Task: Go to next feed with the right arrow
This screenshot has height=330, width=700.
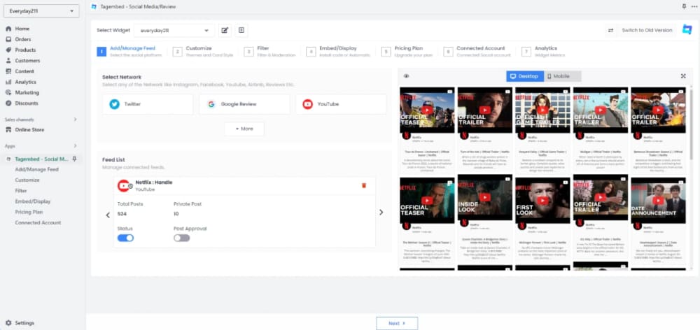Action: click(x=381, y=213)
